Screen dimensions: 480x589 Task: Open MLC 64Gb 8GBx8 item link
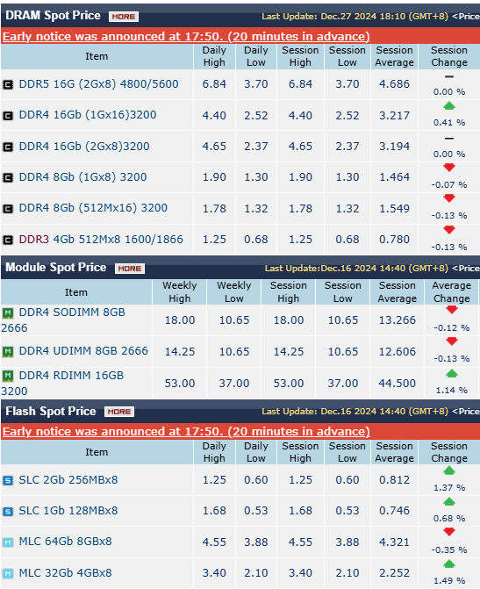click(65, 542)
